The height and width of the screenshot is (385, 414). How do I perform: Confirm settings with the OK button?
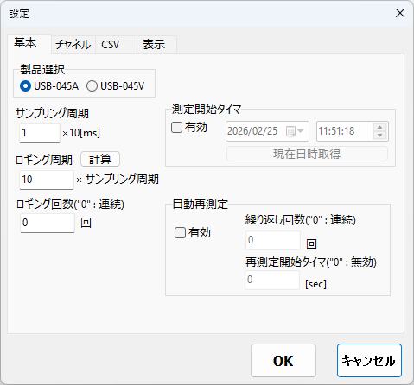tap(283, 361)
